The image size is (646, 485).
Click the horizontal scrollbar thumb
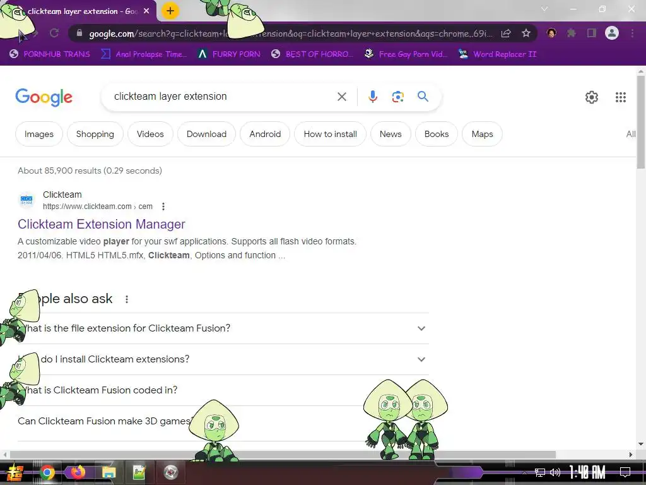click(283, 455)
